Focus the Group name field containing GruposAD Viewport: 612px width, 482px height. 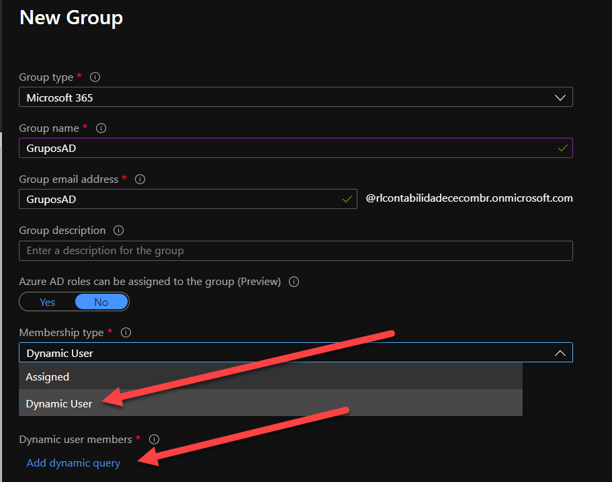coord(296,148)
